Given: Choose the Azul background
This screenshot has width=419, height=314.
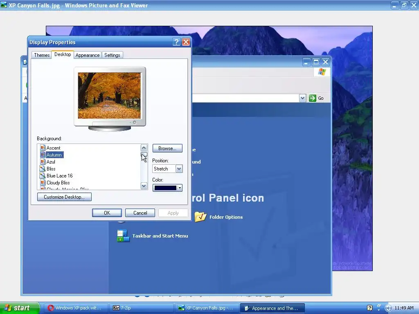Looking at the screenshot, I should (51, 162).
